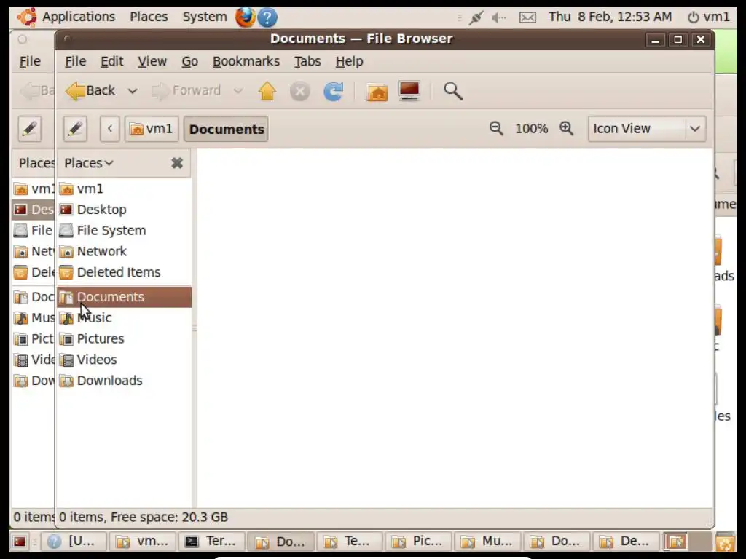Viewport: 746px width, 559px height.
Task: Open the Bookmarks menu
Action: click(x=246, y=61)
